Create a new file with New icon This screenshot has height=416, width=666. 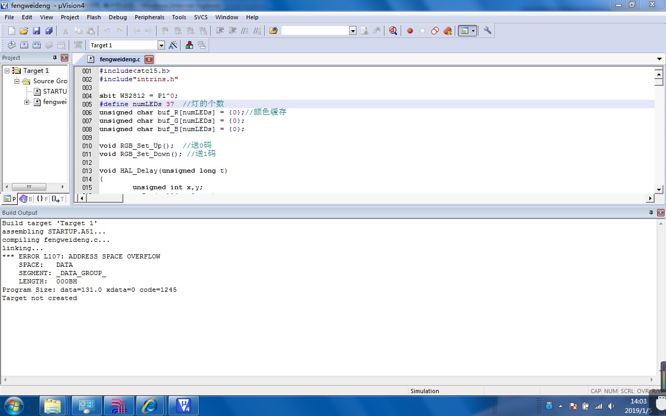click(x=11, y=31)
